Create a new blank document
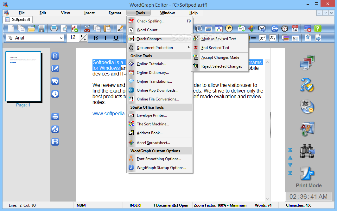337x211 pixels. [11, 28]
